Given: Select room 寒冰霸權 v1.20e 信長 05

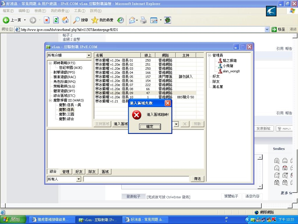Looking at the screenshot, I should (114, 77).
